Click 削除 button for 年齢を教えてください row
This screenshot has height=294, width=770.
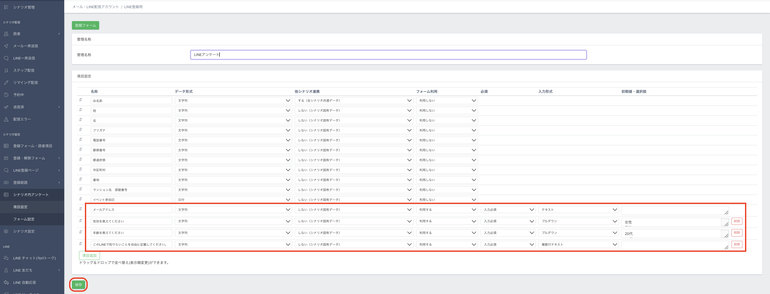pos(737,232)
